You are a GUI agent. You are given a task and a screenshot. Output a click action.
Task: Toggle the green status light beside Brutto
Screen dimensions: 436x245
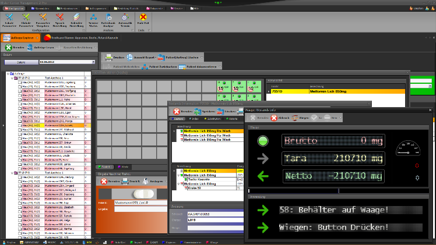coord(263,141)
